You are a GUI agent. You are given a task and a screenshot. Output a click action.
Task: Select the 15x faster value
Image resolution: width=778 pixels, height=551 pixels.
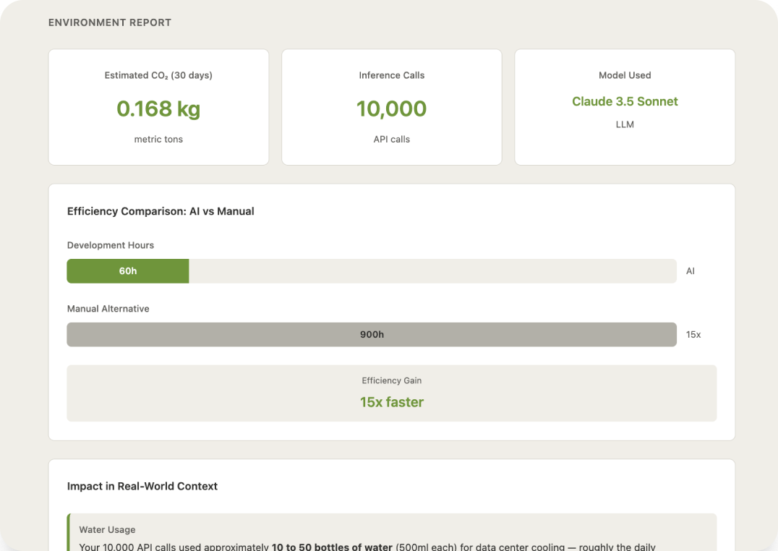[x=391, y=402]
